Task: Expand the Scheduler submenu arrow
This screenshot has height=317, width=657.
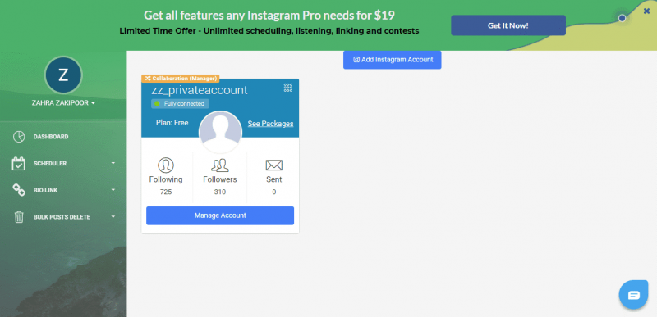Action: pos(113,163)
